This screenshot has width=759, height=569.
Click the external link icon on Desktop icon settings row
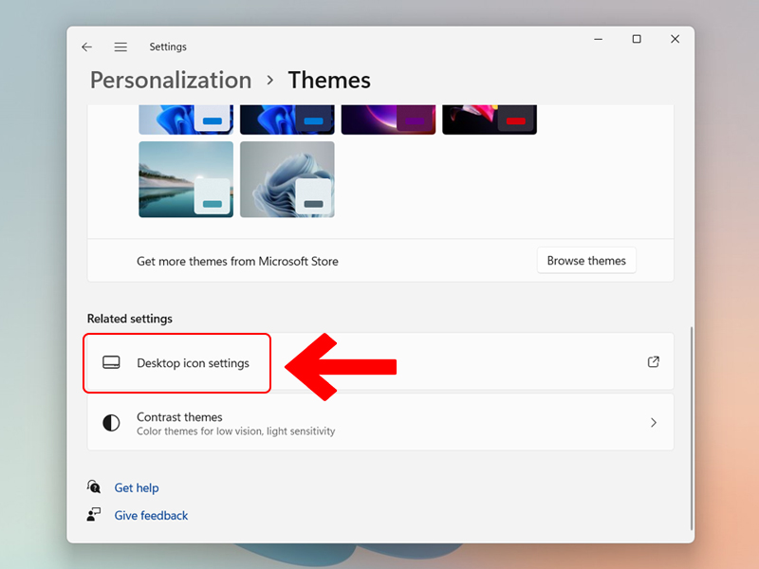pyautogui.click(x=653, y=362)
